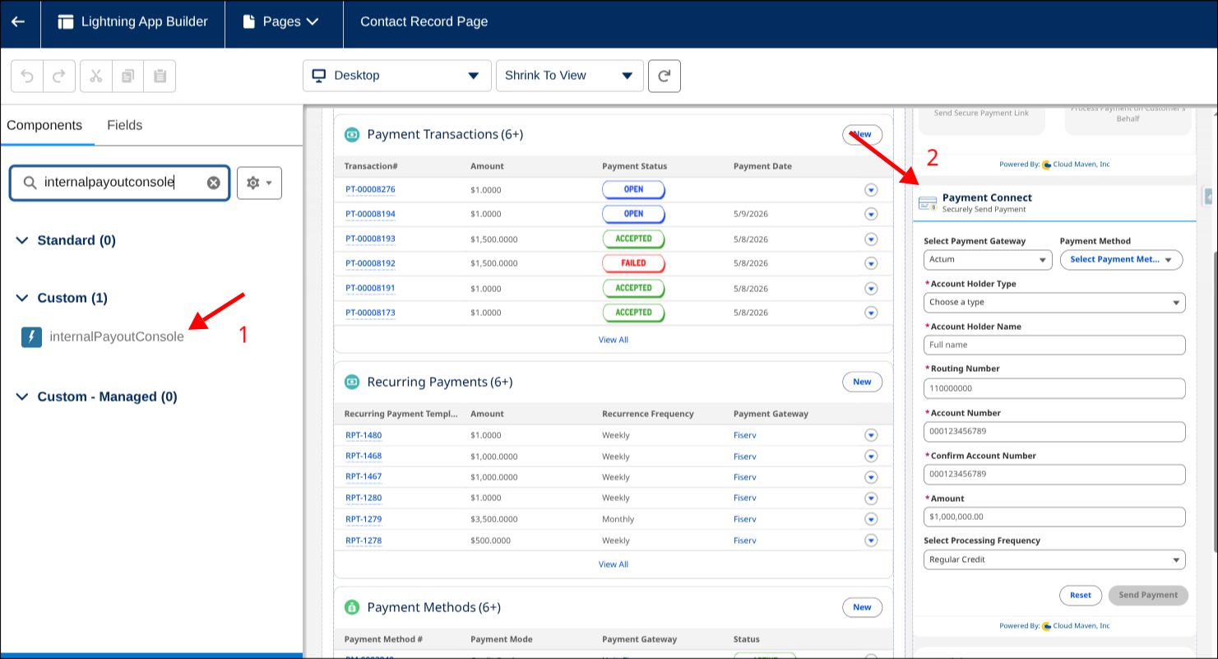Click View All under Recurring Payments
Viewport: 1218px width, 659px height.
tap(614, 564)
